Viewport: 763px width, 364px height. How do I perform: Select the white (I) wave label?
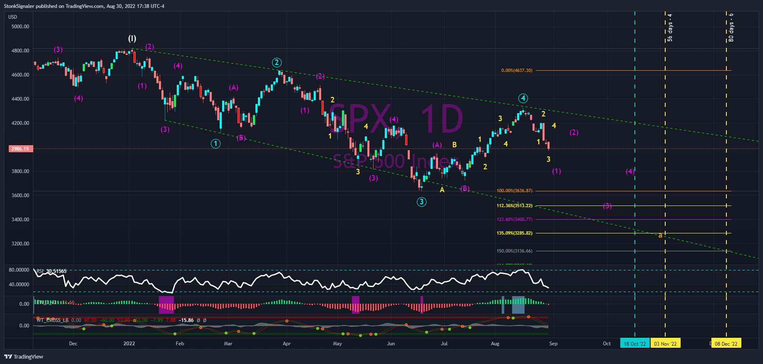(132, 39)
